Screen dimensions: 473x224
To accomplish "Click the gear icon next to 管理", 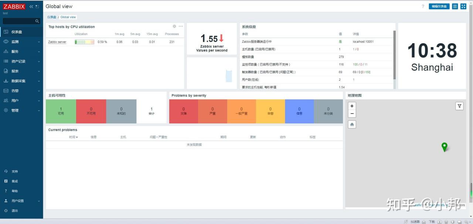I will 6,110.
